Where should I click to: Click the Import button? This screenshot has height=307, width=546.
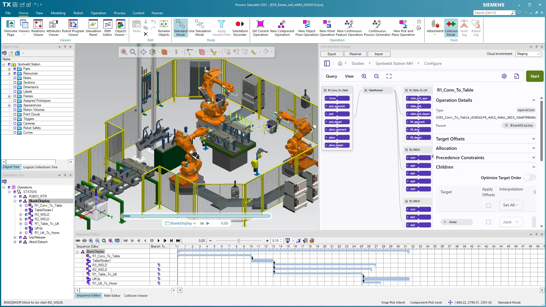tap(379, 54)
